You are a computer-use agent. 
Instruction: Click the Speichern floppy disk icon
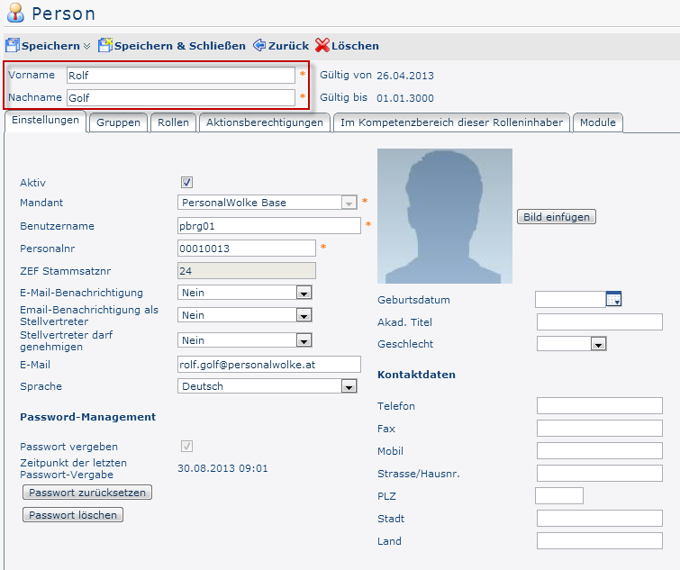click(x=12, y=45)
